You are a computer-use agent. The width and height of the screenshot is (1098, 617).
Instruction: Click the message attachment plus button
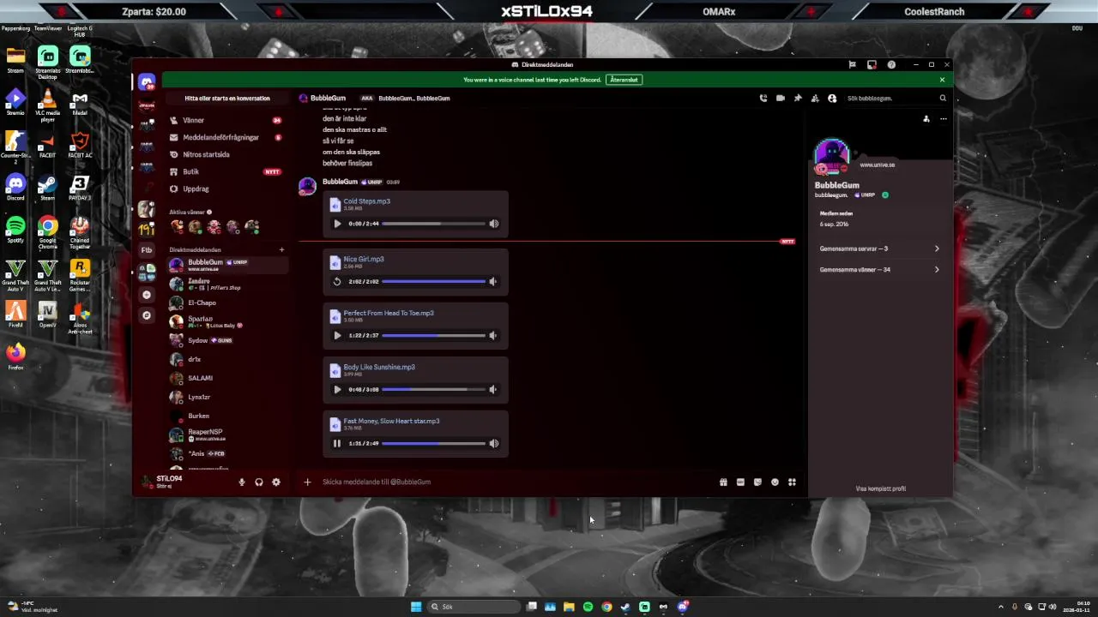307,482
